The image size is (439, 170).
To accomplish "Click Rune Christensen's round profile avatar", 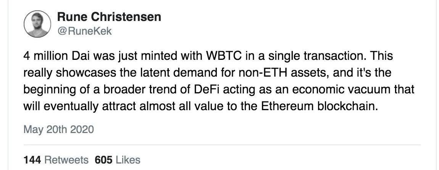I will [37, 24].
